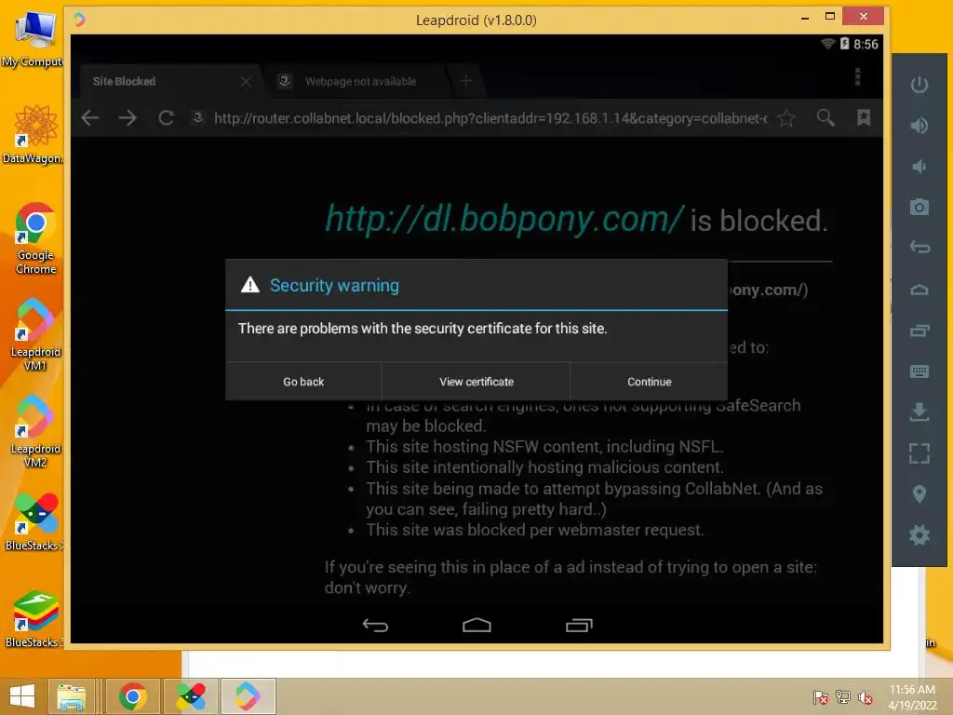Toggle fullscreen with the sidebar icon

[919, 453]
